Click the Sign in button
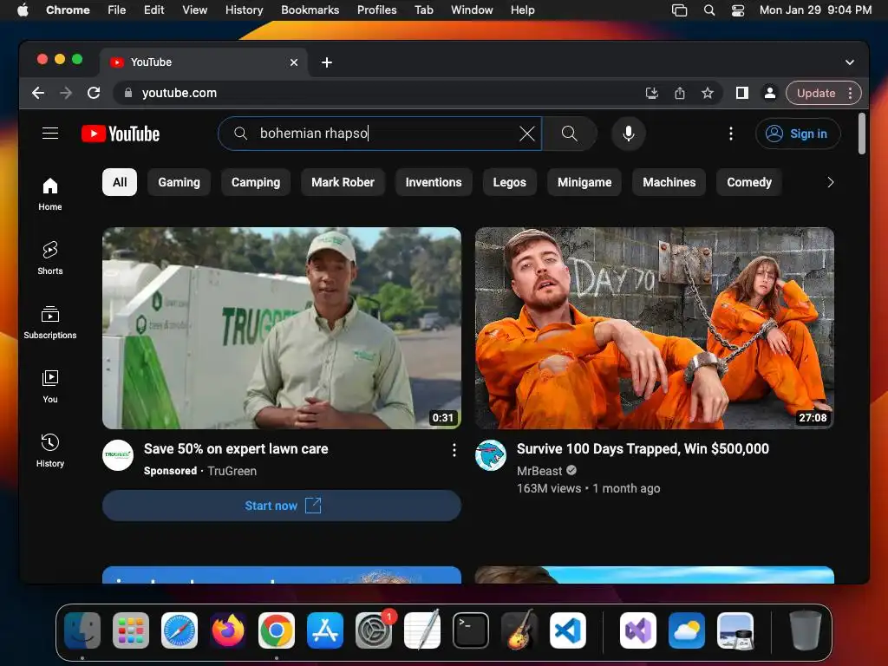The image size is (888, 666). (798, 134)
